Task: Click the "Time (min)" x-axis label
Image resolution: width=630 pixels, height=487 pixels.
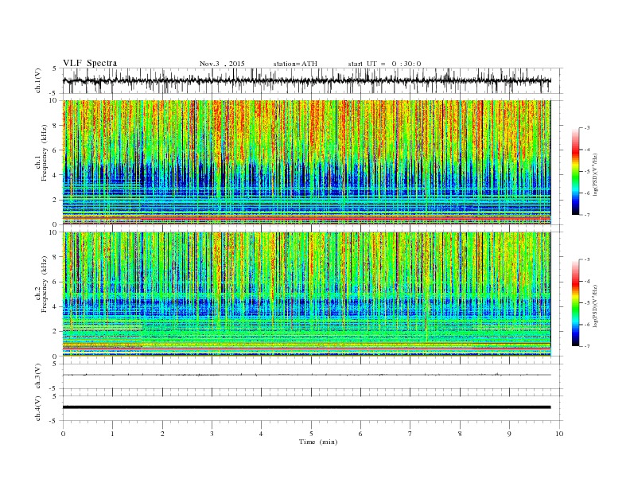Action: 318,442
